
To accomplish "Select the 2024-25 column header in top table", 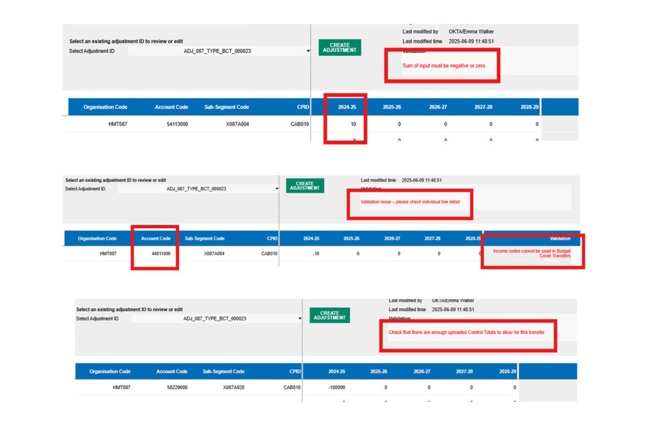I will (x=347, y=107).
